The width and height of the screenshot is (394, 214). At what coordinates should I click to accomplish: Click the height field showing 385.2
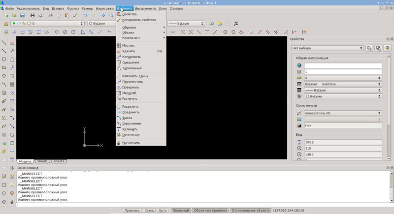coord(343,142)
